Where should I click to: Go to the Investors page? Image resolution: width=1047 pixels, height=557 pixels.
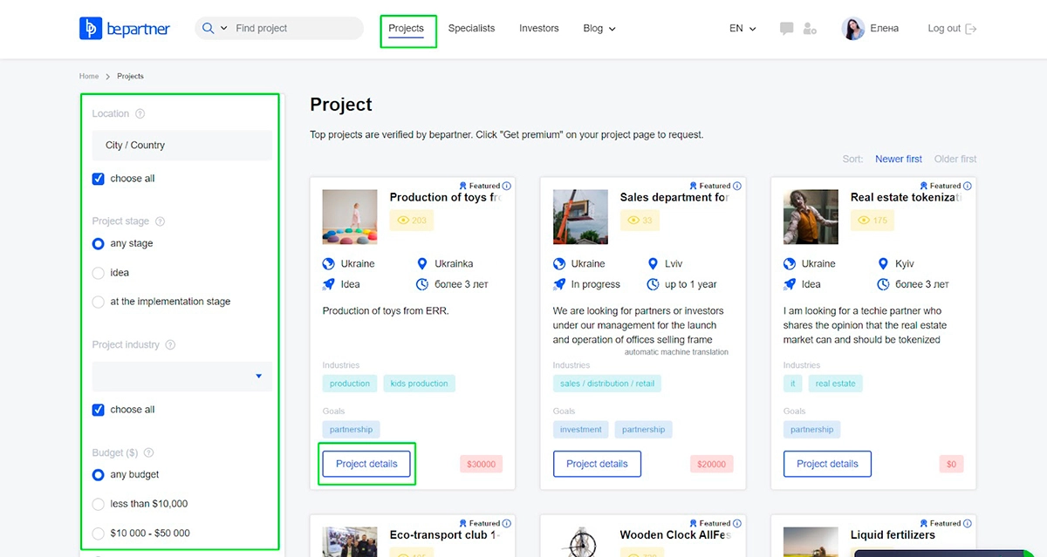(538, 29)
